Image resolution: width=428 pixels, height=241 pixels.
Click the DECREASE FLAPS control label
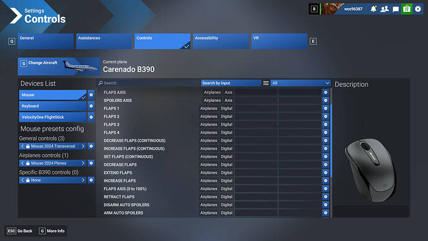120,165
